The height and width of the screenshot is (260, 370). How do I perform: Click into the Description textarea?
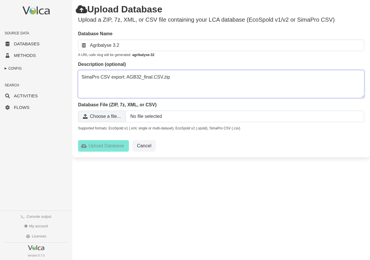coord(221,84)
